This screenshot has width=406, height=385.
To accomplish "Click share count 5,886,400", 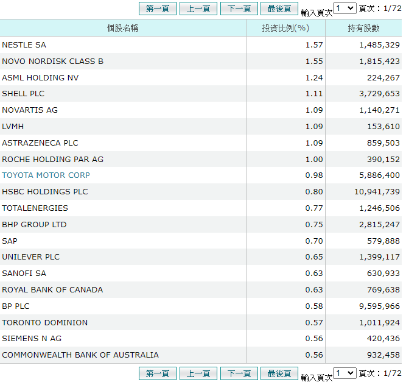I will point(380,175).
